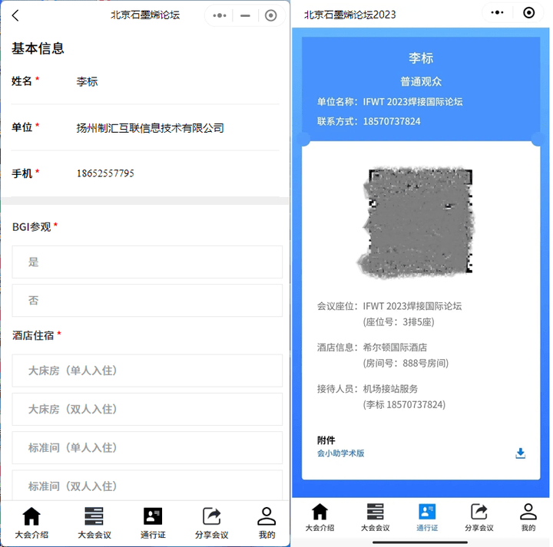
Task: Tap the 基本信息 heading
Action: pyautogui.click(x=38, y=48)
